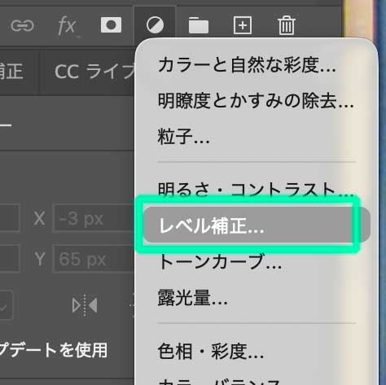Choose レベル補正... adjustment

[x=257, y=225]
